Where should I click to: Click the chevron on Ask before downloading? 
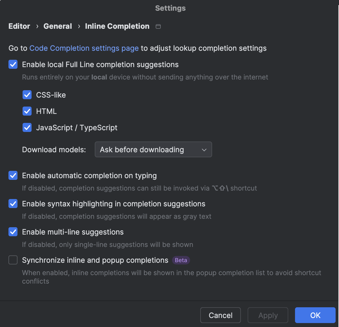tap(204, 150)
